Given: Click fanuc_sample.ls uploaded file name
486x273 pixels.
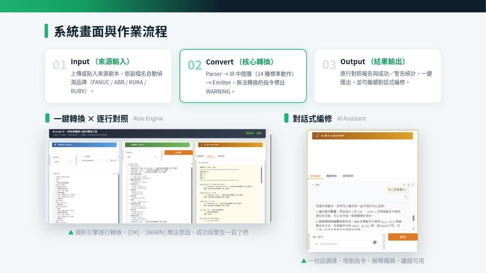Looking at the screenshot, I should click(88, 160).
